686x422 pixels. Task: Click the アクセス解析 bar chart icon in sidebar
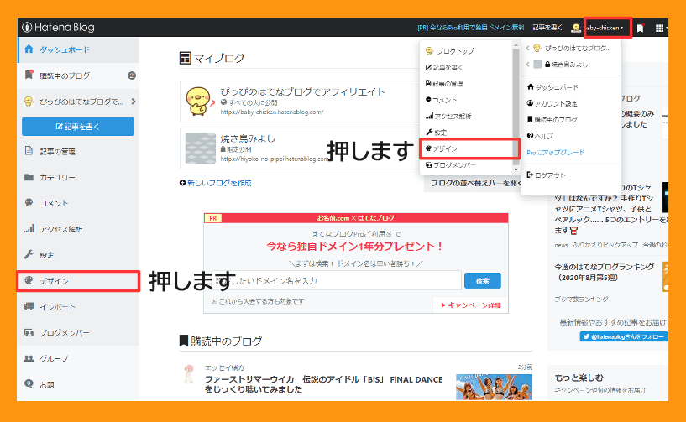[29, 228]
